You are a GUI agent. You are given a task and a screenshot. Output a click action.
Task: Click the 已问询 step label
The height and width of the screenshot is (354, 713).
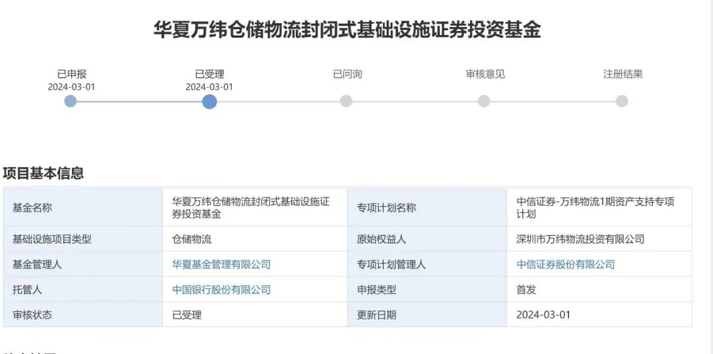click(x=347, y=74)
